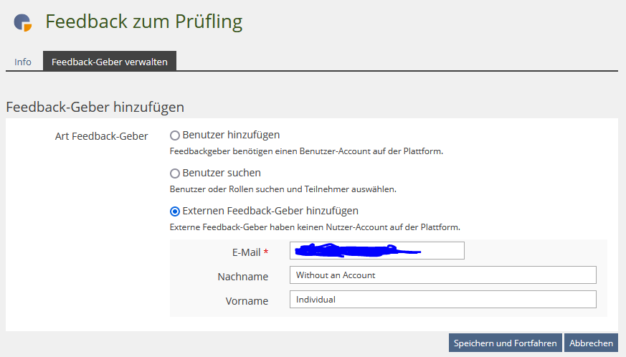Click the "Art Feedback-Geber" form label
Screen dimensions: 626x357
pyautogui.click(x=101, y=135)
